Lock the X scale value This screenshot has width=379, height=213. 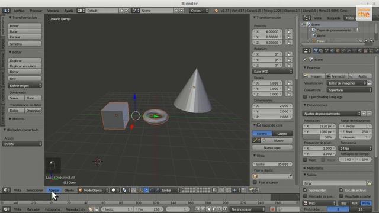[x=289, y=83]
